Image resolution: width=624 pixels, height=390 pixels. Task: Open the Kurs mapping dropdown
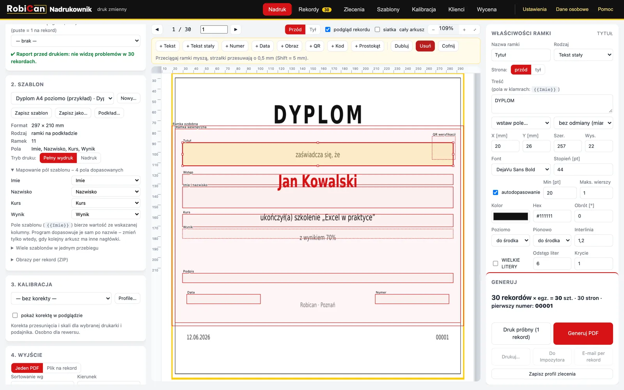click(106, 203)
